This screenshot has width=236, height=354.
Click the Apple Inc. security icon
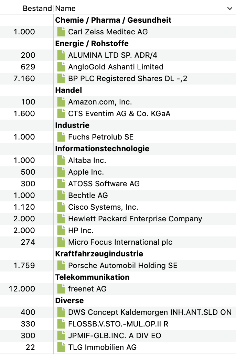tap(61, 172)
